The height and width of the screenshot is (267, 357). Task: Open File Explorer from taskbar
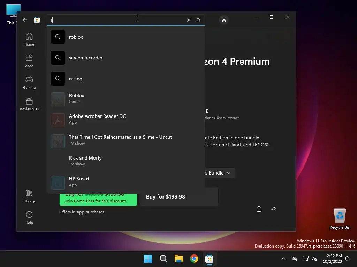coord(179,259)
